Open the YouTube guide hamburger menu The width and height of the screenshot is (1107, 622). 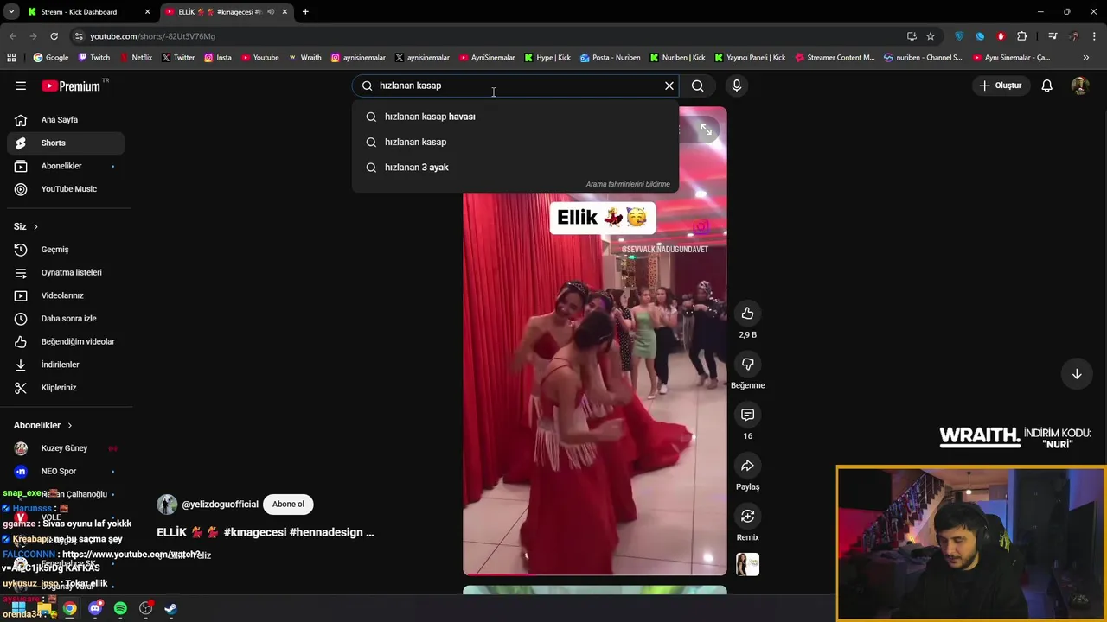point(21,86)
